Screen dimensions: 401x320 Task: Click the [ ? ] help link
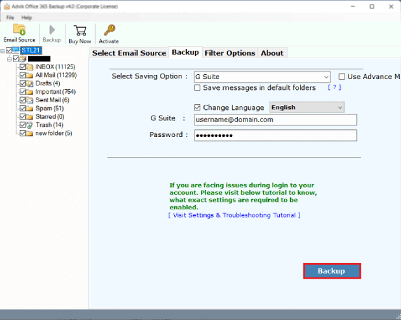point(334,87)
